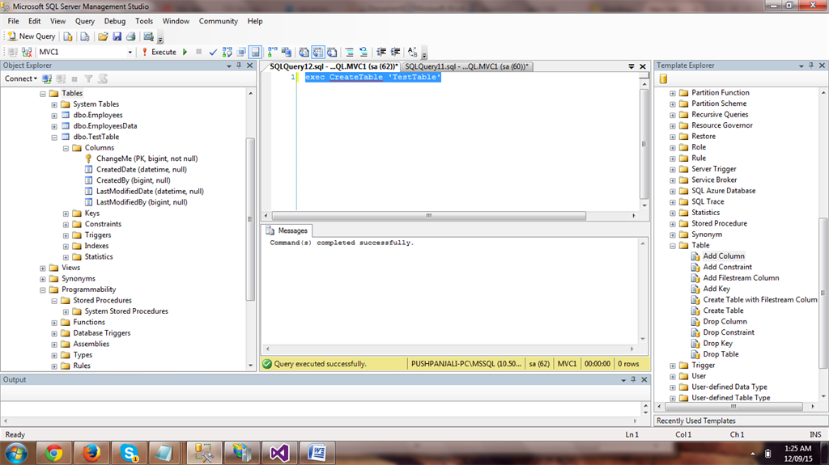Click the green Debug play arrow

pos(185,52)
